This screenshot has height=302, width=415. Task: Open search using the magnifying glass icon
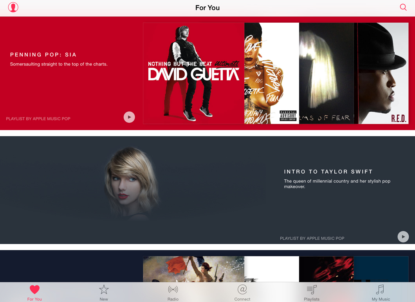click(x=403, y=7)
